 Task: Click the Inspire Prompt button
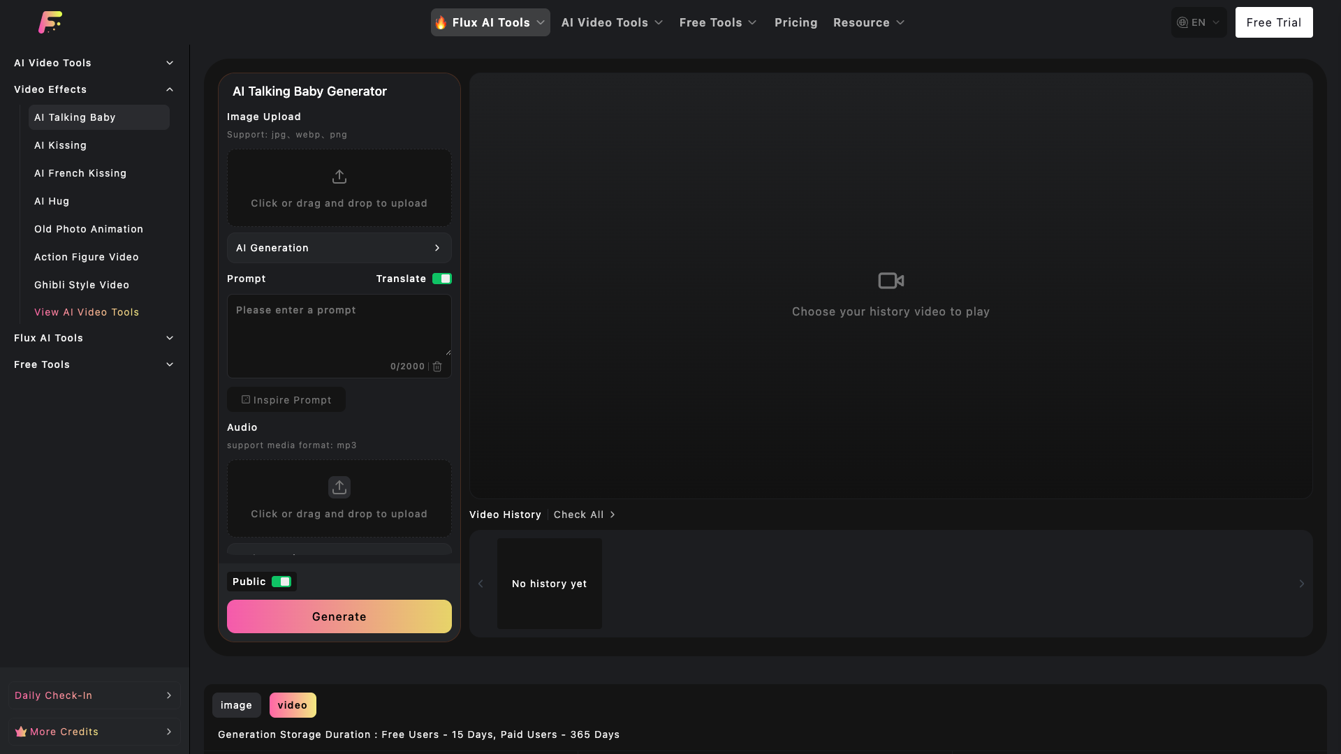(286, 399)
